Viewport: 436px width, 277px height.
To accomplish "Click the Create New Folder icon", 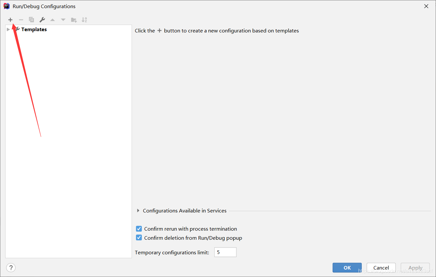I will click(x=74, y=20).
